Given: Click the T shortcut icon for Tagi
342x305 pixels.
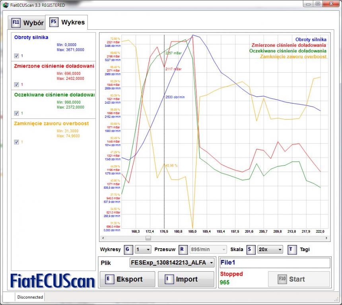Looking at the screenshot, I should point(292,249).
